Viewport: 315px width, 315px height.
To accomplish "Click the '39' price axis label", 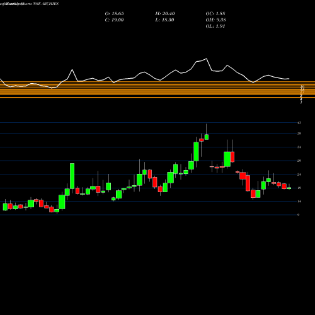I will (299, 134).
